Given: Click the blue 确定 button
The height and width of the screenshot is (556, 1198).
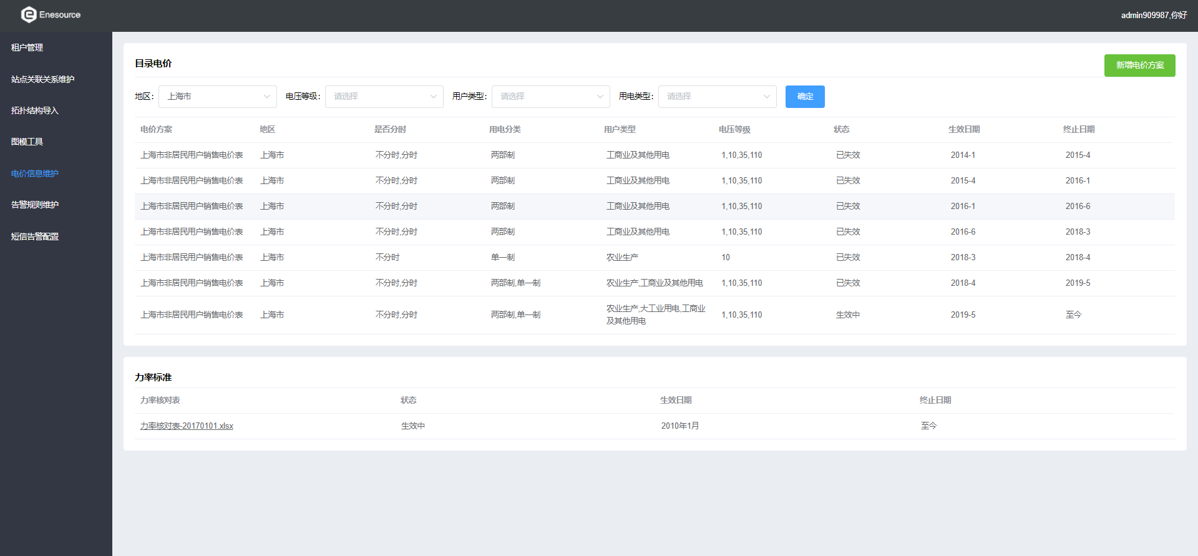Looking at the screenshot, I should (805, 96).
